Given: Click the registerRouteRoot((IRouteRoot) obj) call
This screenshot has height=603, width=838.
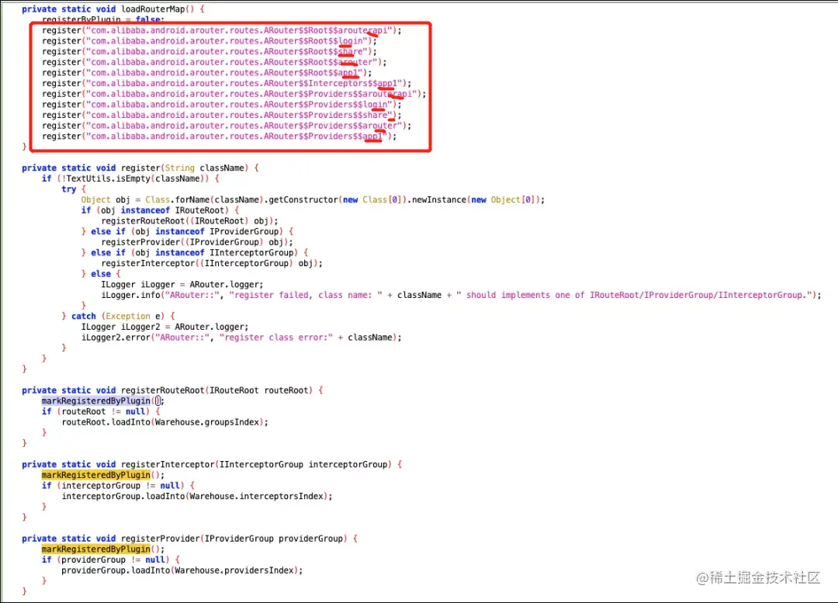Looking at the screenshot, I should (x=190, y=220).
